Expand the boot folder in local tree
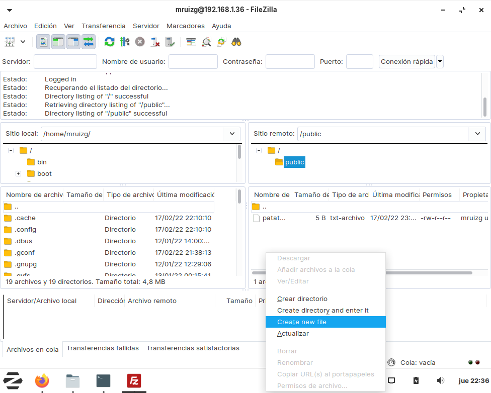 pos(18,174)
